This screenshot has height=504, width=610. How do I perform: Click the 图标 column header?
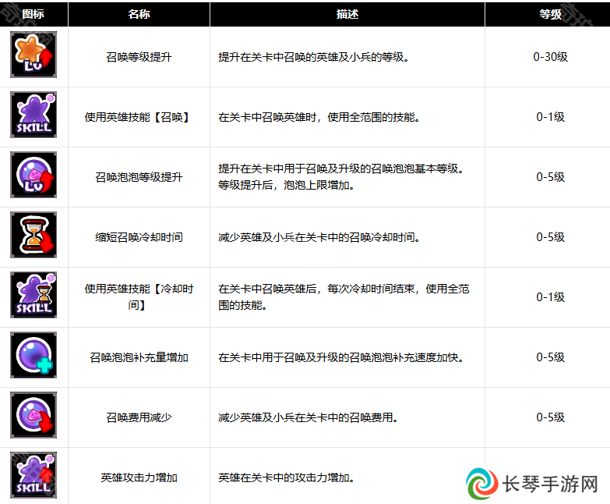[33, 14]
